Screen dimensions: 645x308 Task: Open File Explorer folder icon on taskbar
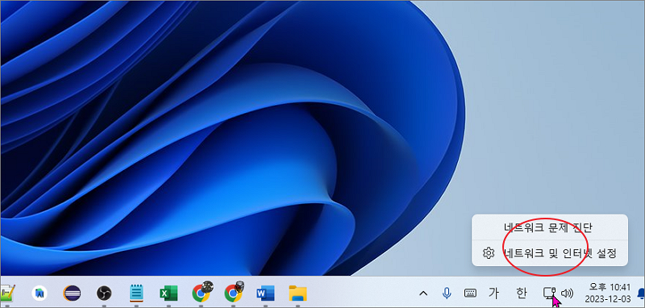298,294
